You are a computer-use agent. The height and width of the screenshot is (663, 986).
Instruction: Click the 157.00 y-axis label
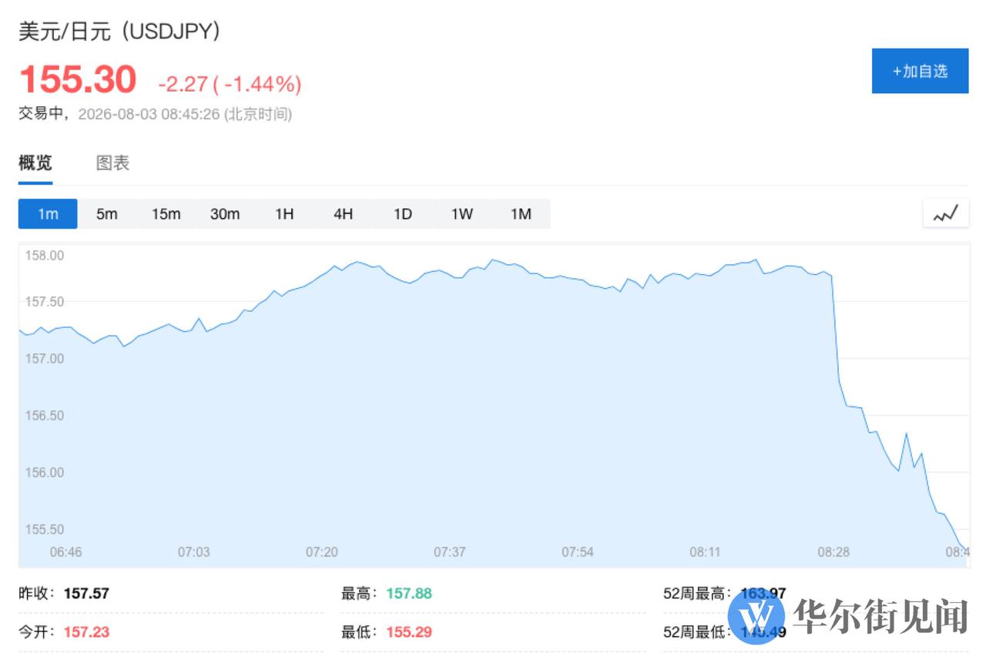click(45, 359)
